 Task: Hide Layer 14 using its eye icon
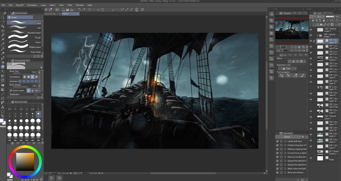311,41
